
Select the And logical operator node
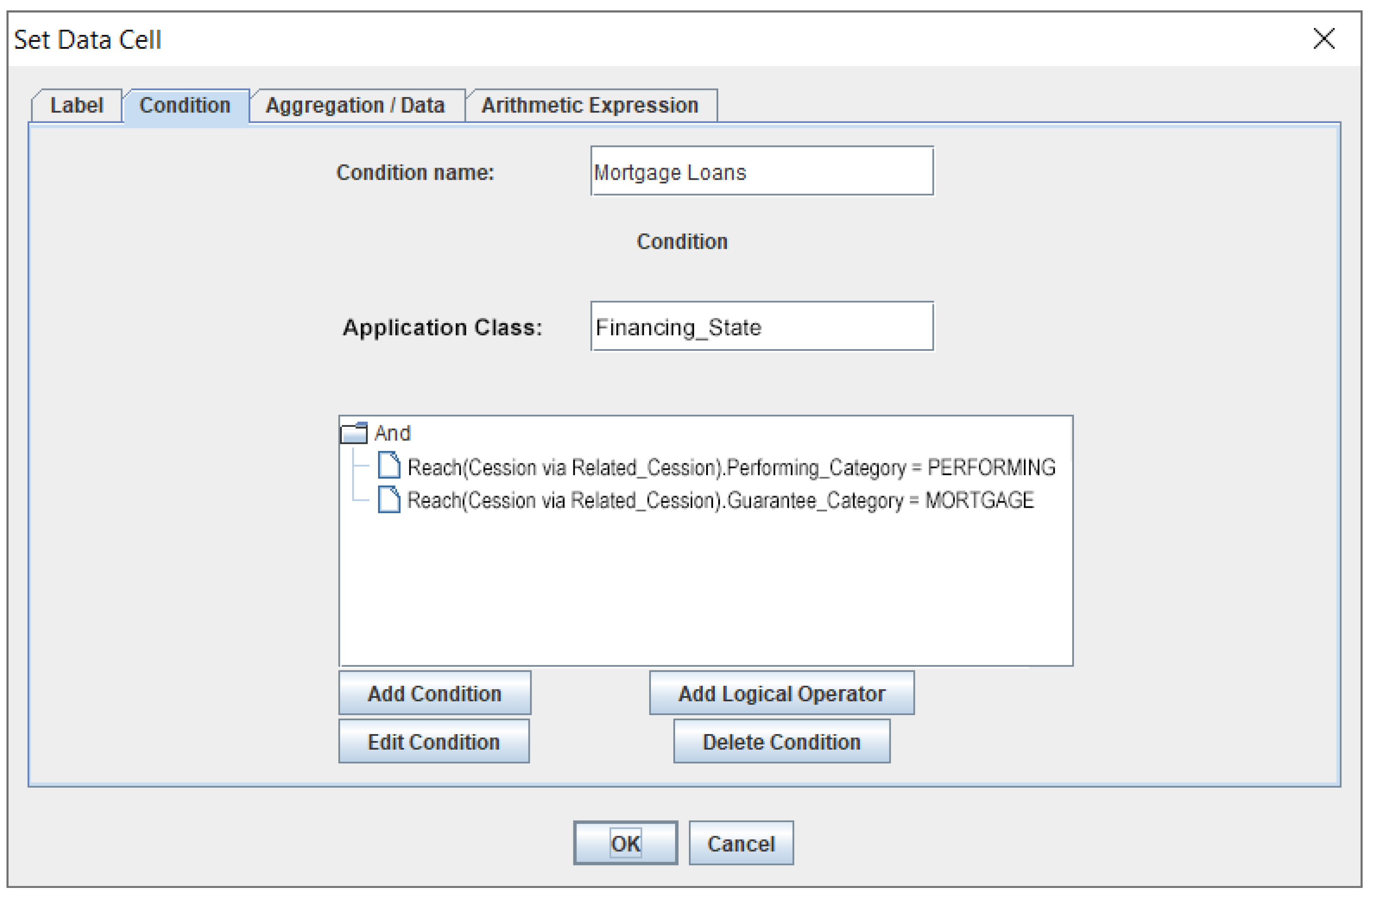392,433
